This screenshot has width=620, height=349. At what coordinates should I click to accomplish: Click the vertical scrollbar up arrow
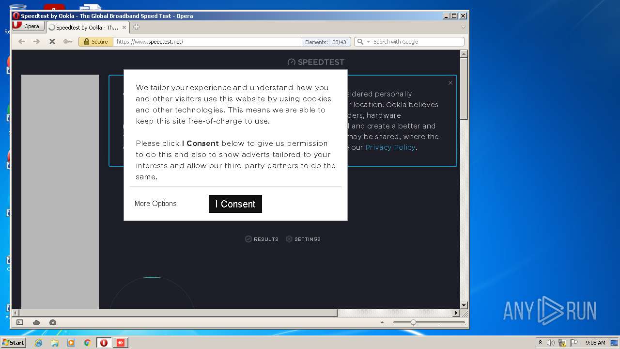tap(464, 54)
